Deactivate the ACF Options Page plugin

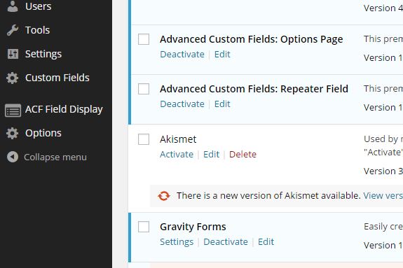coord(182,54)
